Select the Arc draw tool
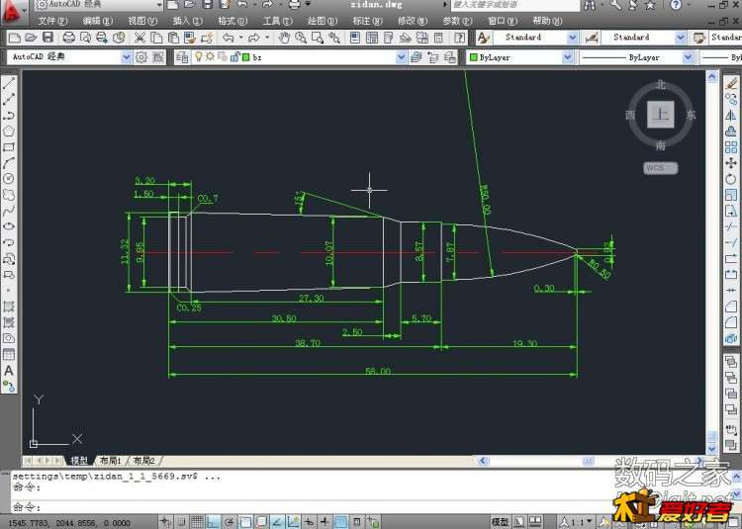Image resolution: width=742 pixels, height=529 pixels. click(9, 163)
